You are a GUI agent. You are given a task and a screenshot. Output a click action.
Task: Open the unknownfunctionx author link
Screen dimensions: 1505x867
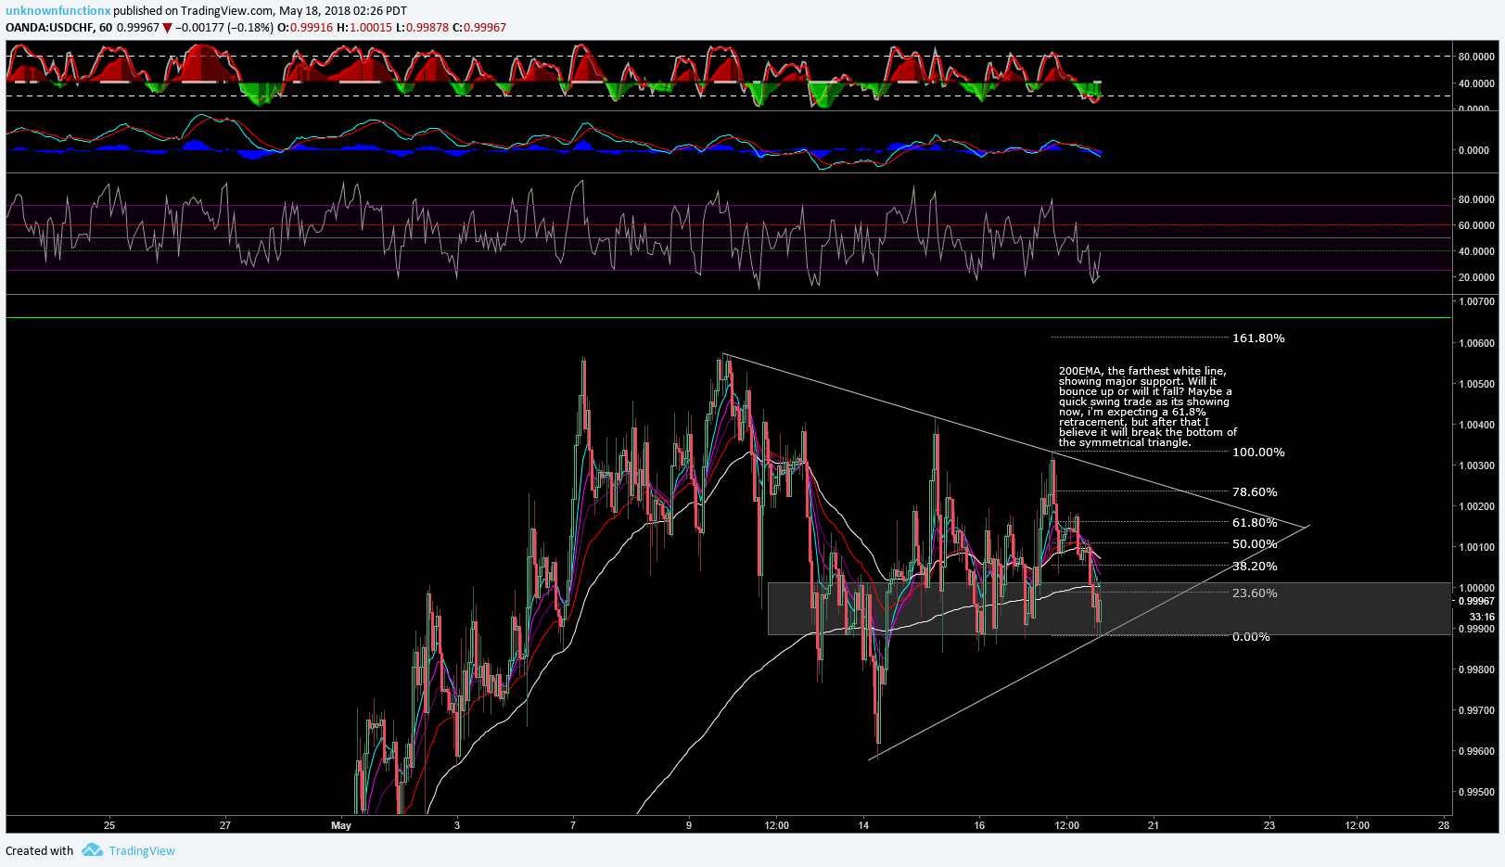57,11
